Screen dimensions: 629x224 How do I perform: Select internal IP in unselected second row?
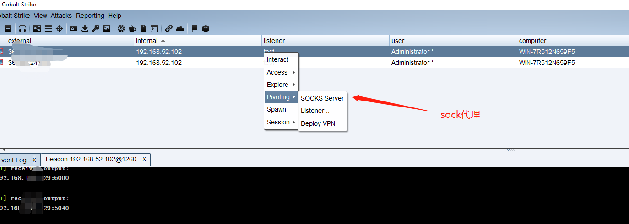pos(159,63)
